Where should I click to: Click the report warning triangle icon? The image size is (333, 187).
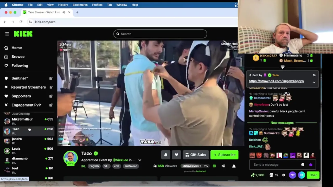pyautogui.click(x=234, y=166)
